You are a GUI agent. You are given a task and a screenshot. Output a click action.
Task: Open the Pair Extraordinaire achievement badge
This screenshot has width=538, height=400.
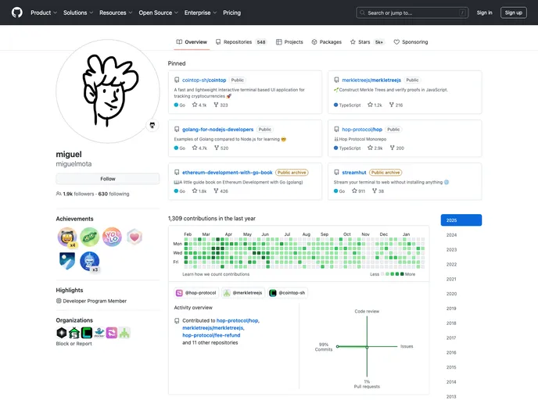(90, 237)
